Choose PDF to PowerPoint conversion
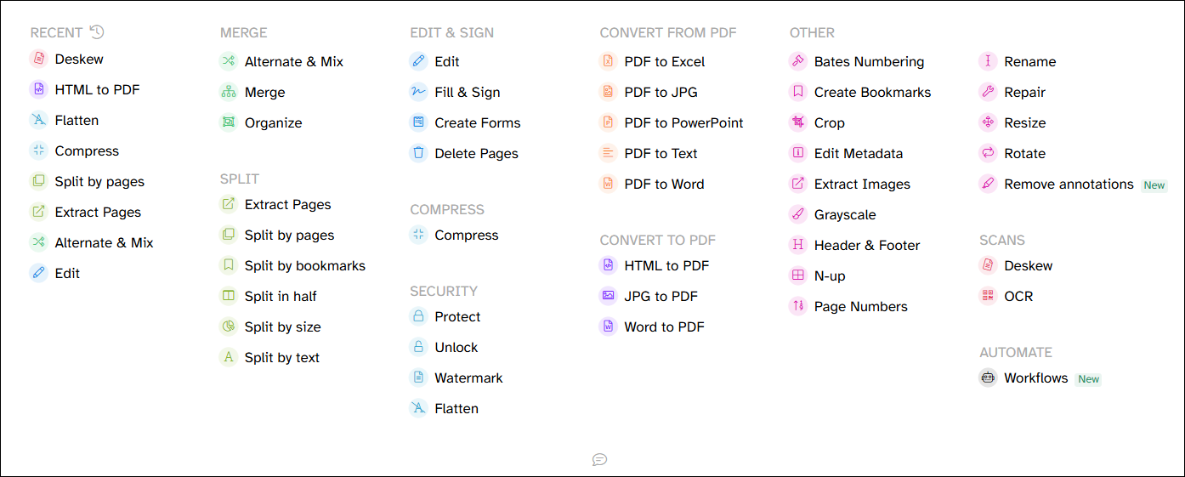The width and height of the screenshot is (1185, 477). click(672, 122)
